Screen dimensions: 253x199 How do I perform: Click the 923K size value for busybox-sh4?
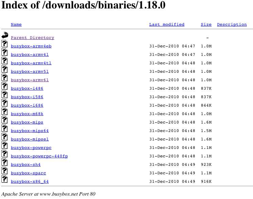tap(206, 164)
